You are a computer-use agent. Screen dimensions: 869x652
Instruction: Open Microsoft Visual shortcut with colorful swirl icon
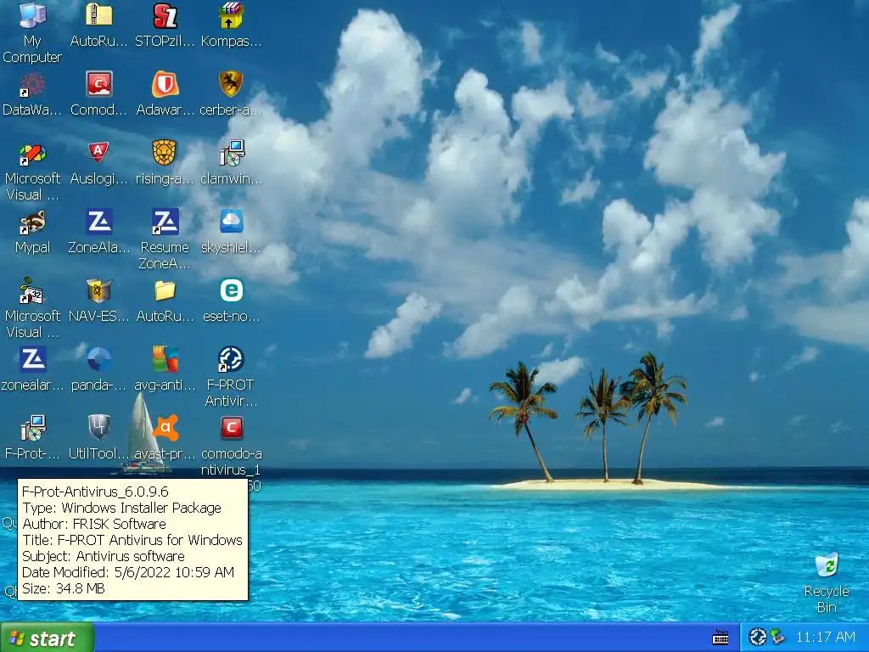[32, 153]
